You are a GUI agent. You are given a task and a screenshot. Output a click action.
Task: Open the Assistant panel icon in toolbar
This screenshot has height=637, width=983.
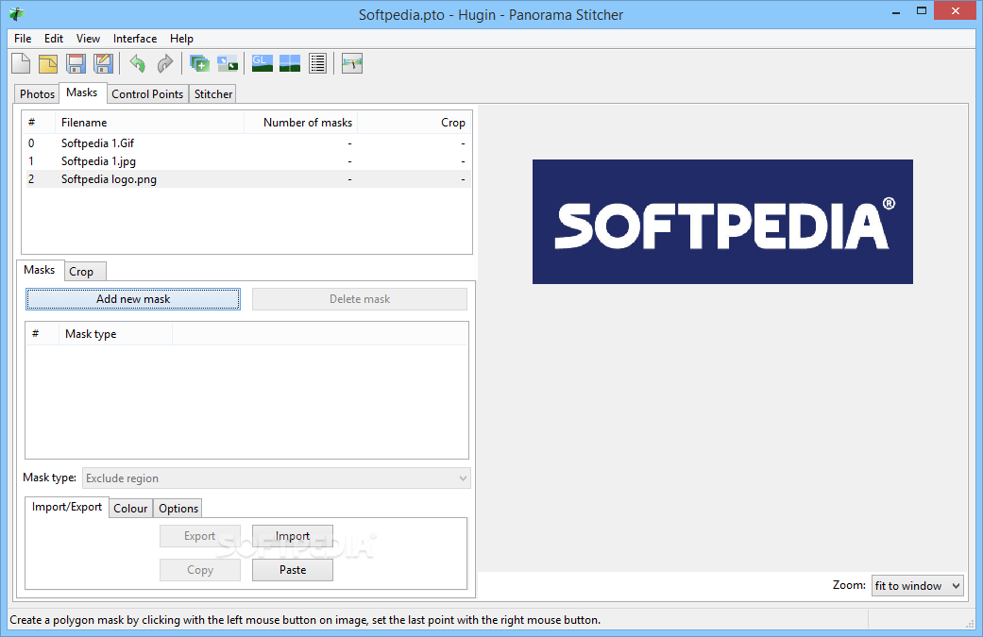(227, 63)
